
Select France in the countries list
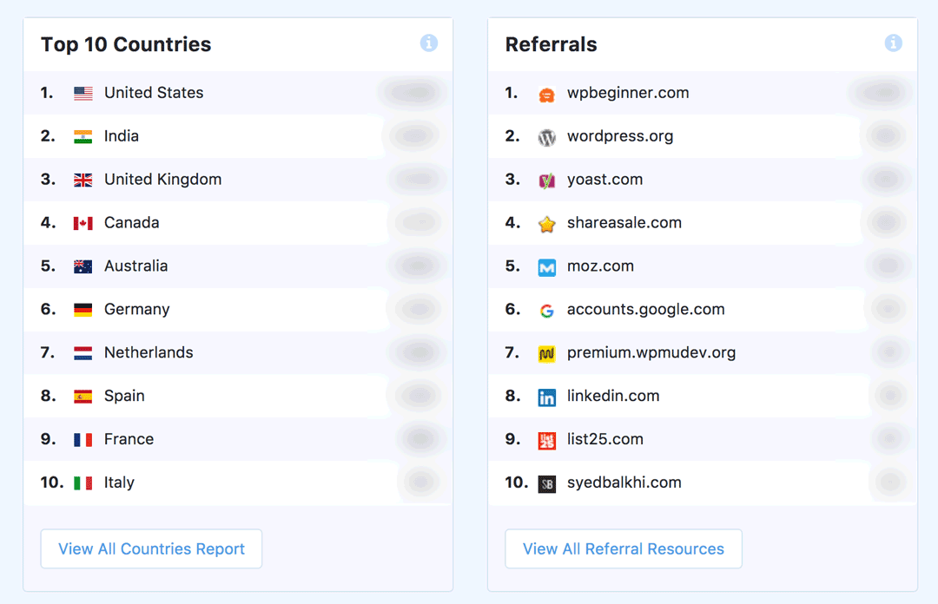(129, 439)
